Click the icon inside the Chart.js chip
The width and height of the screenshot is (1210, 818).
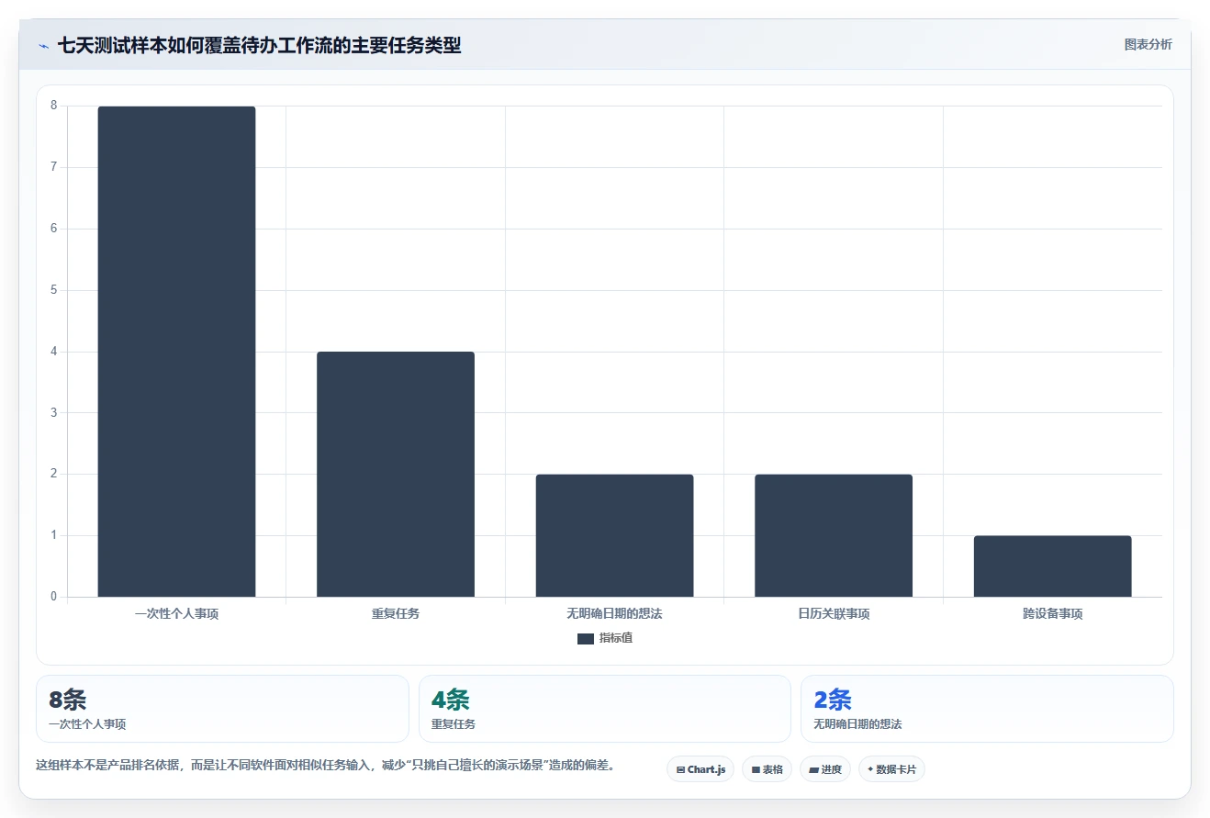tap(680, 769)
